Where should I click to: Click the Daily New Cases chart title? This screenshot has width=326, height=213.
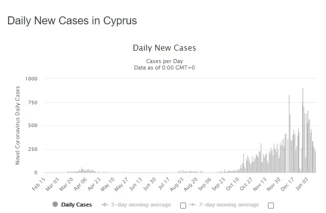tap(164, 48)
